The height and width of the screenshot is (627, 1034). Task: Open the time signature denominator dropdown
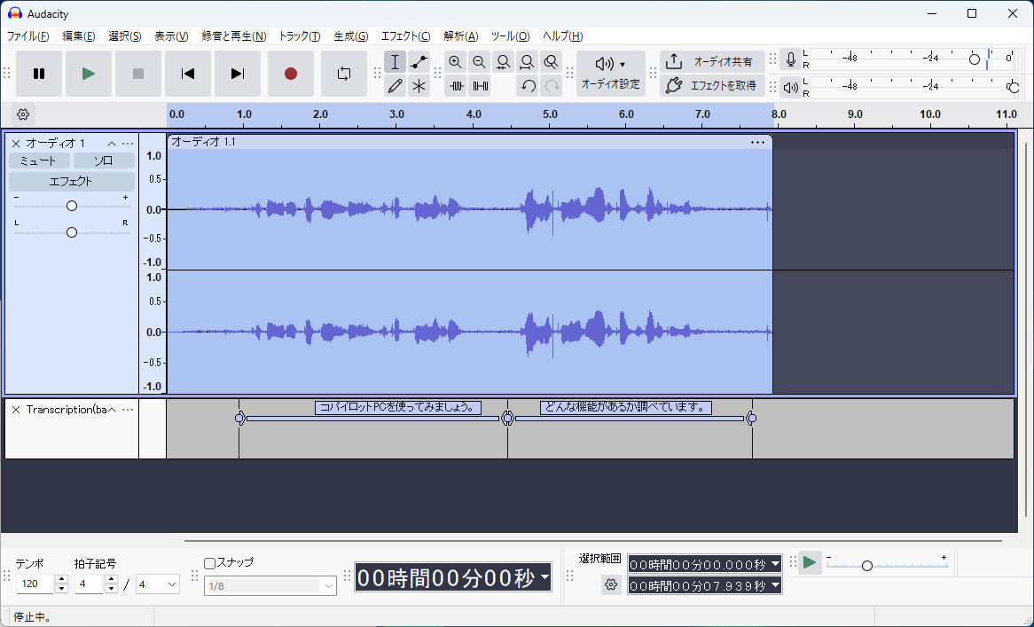coord(157,584)
